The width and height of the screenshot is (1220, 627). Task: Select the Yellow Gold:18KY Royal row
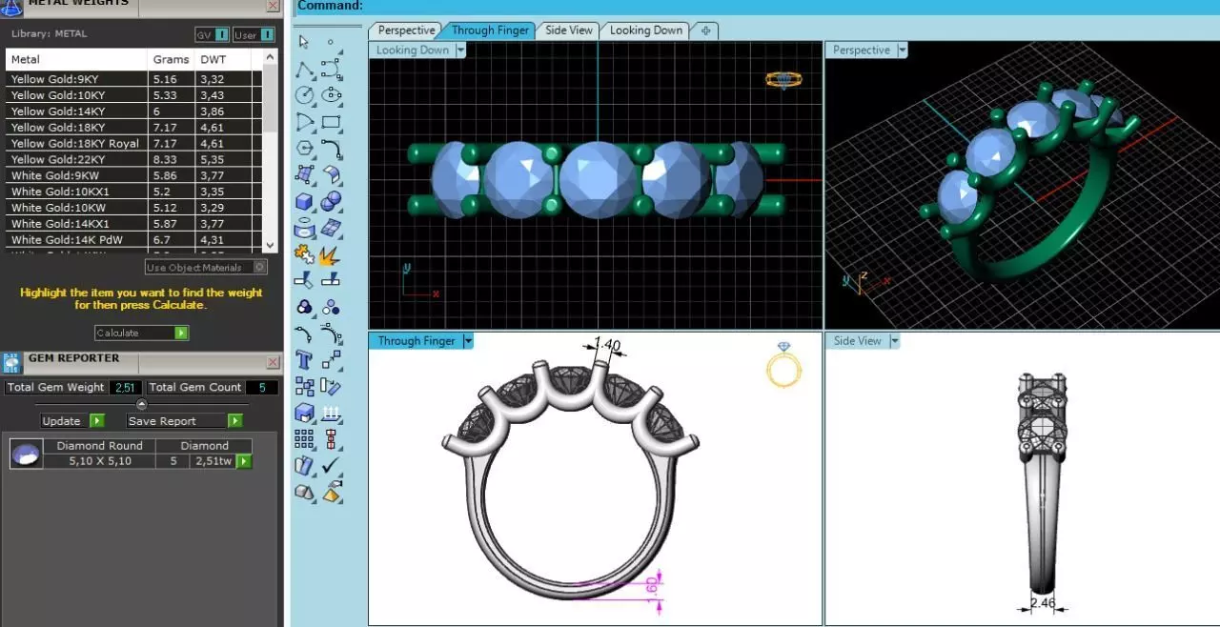[x=134, y=144]
